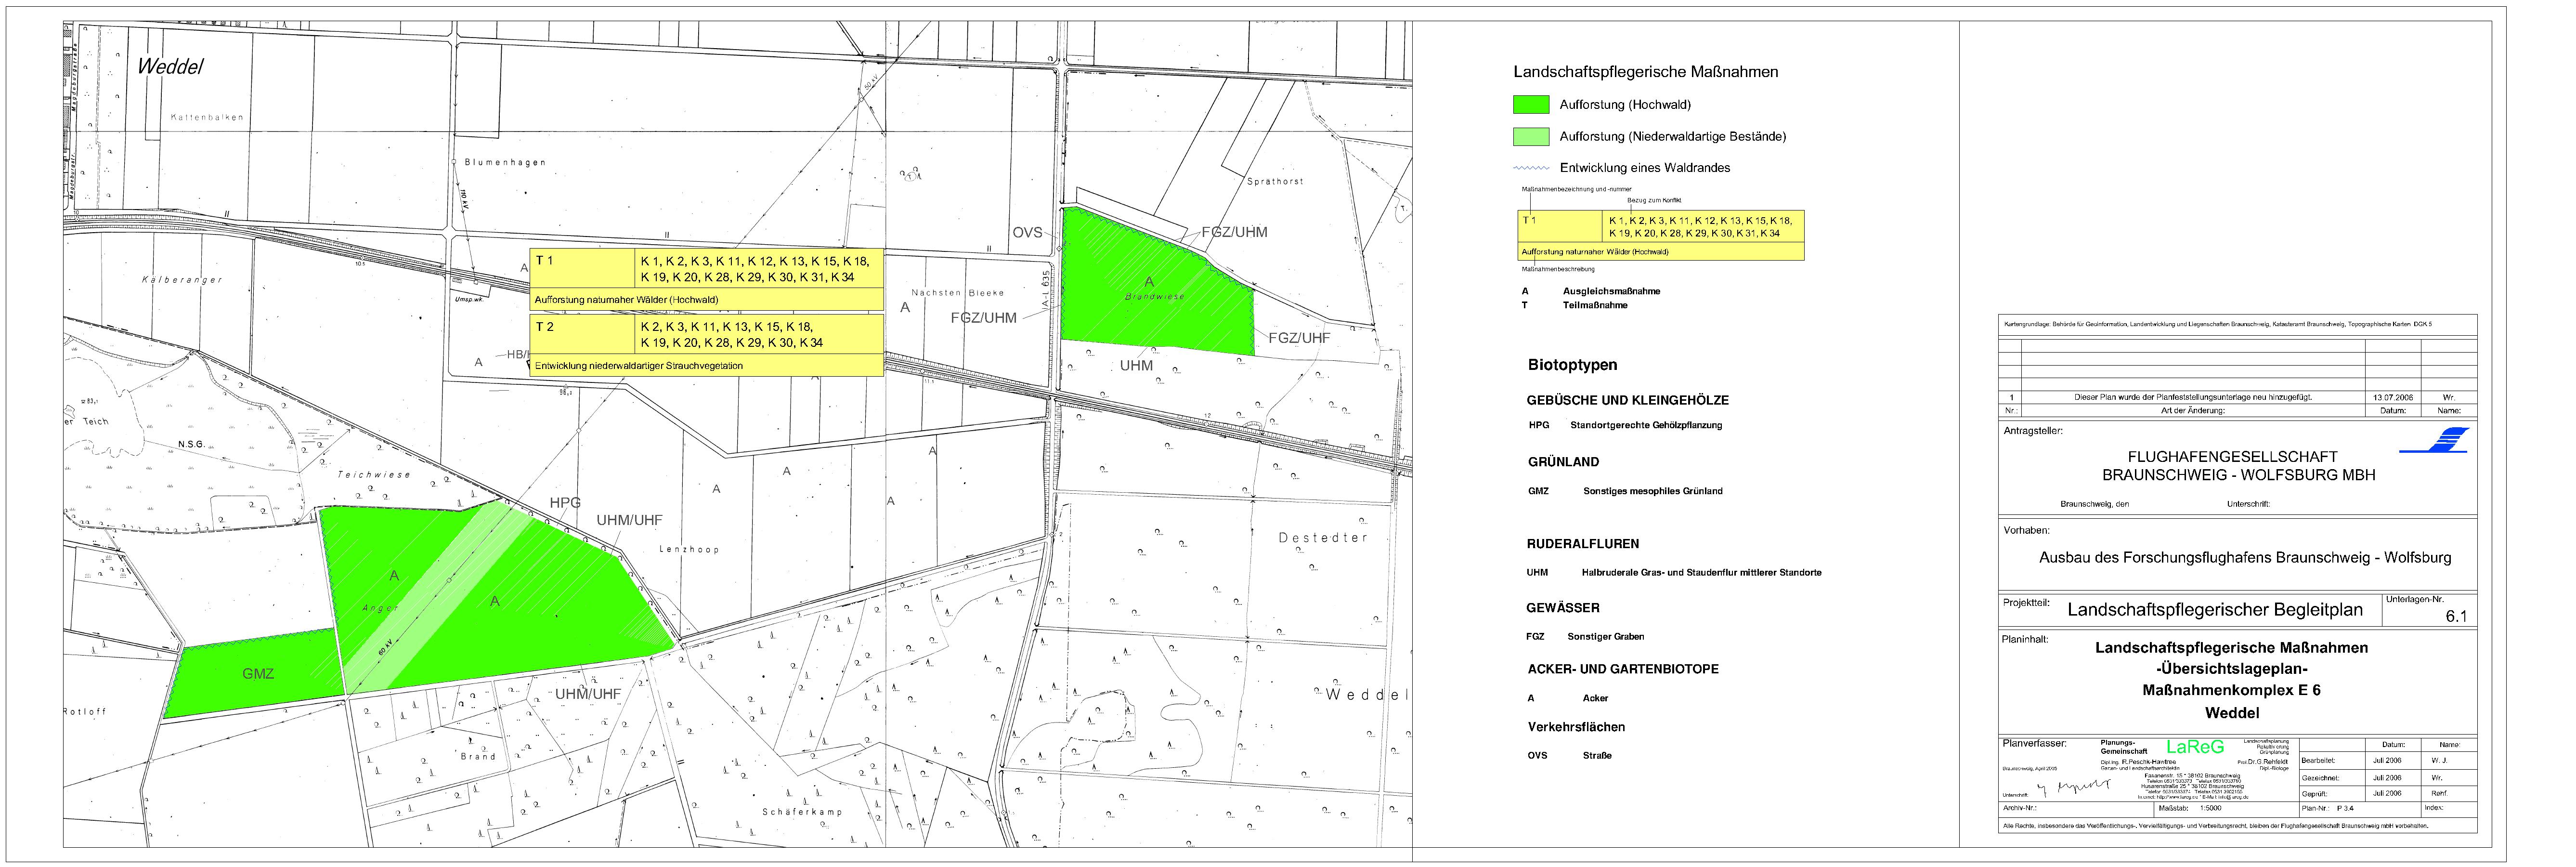Click the 'Destedter' map label
2576x867 pixels.
(x=1322, y=538)
